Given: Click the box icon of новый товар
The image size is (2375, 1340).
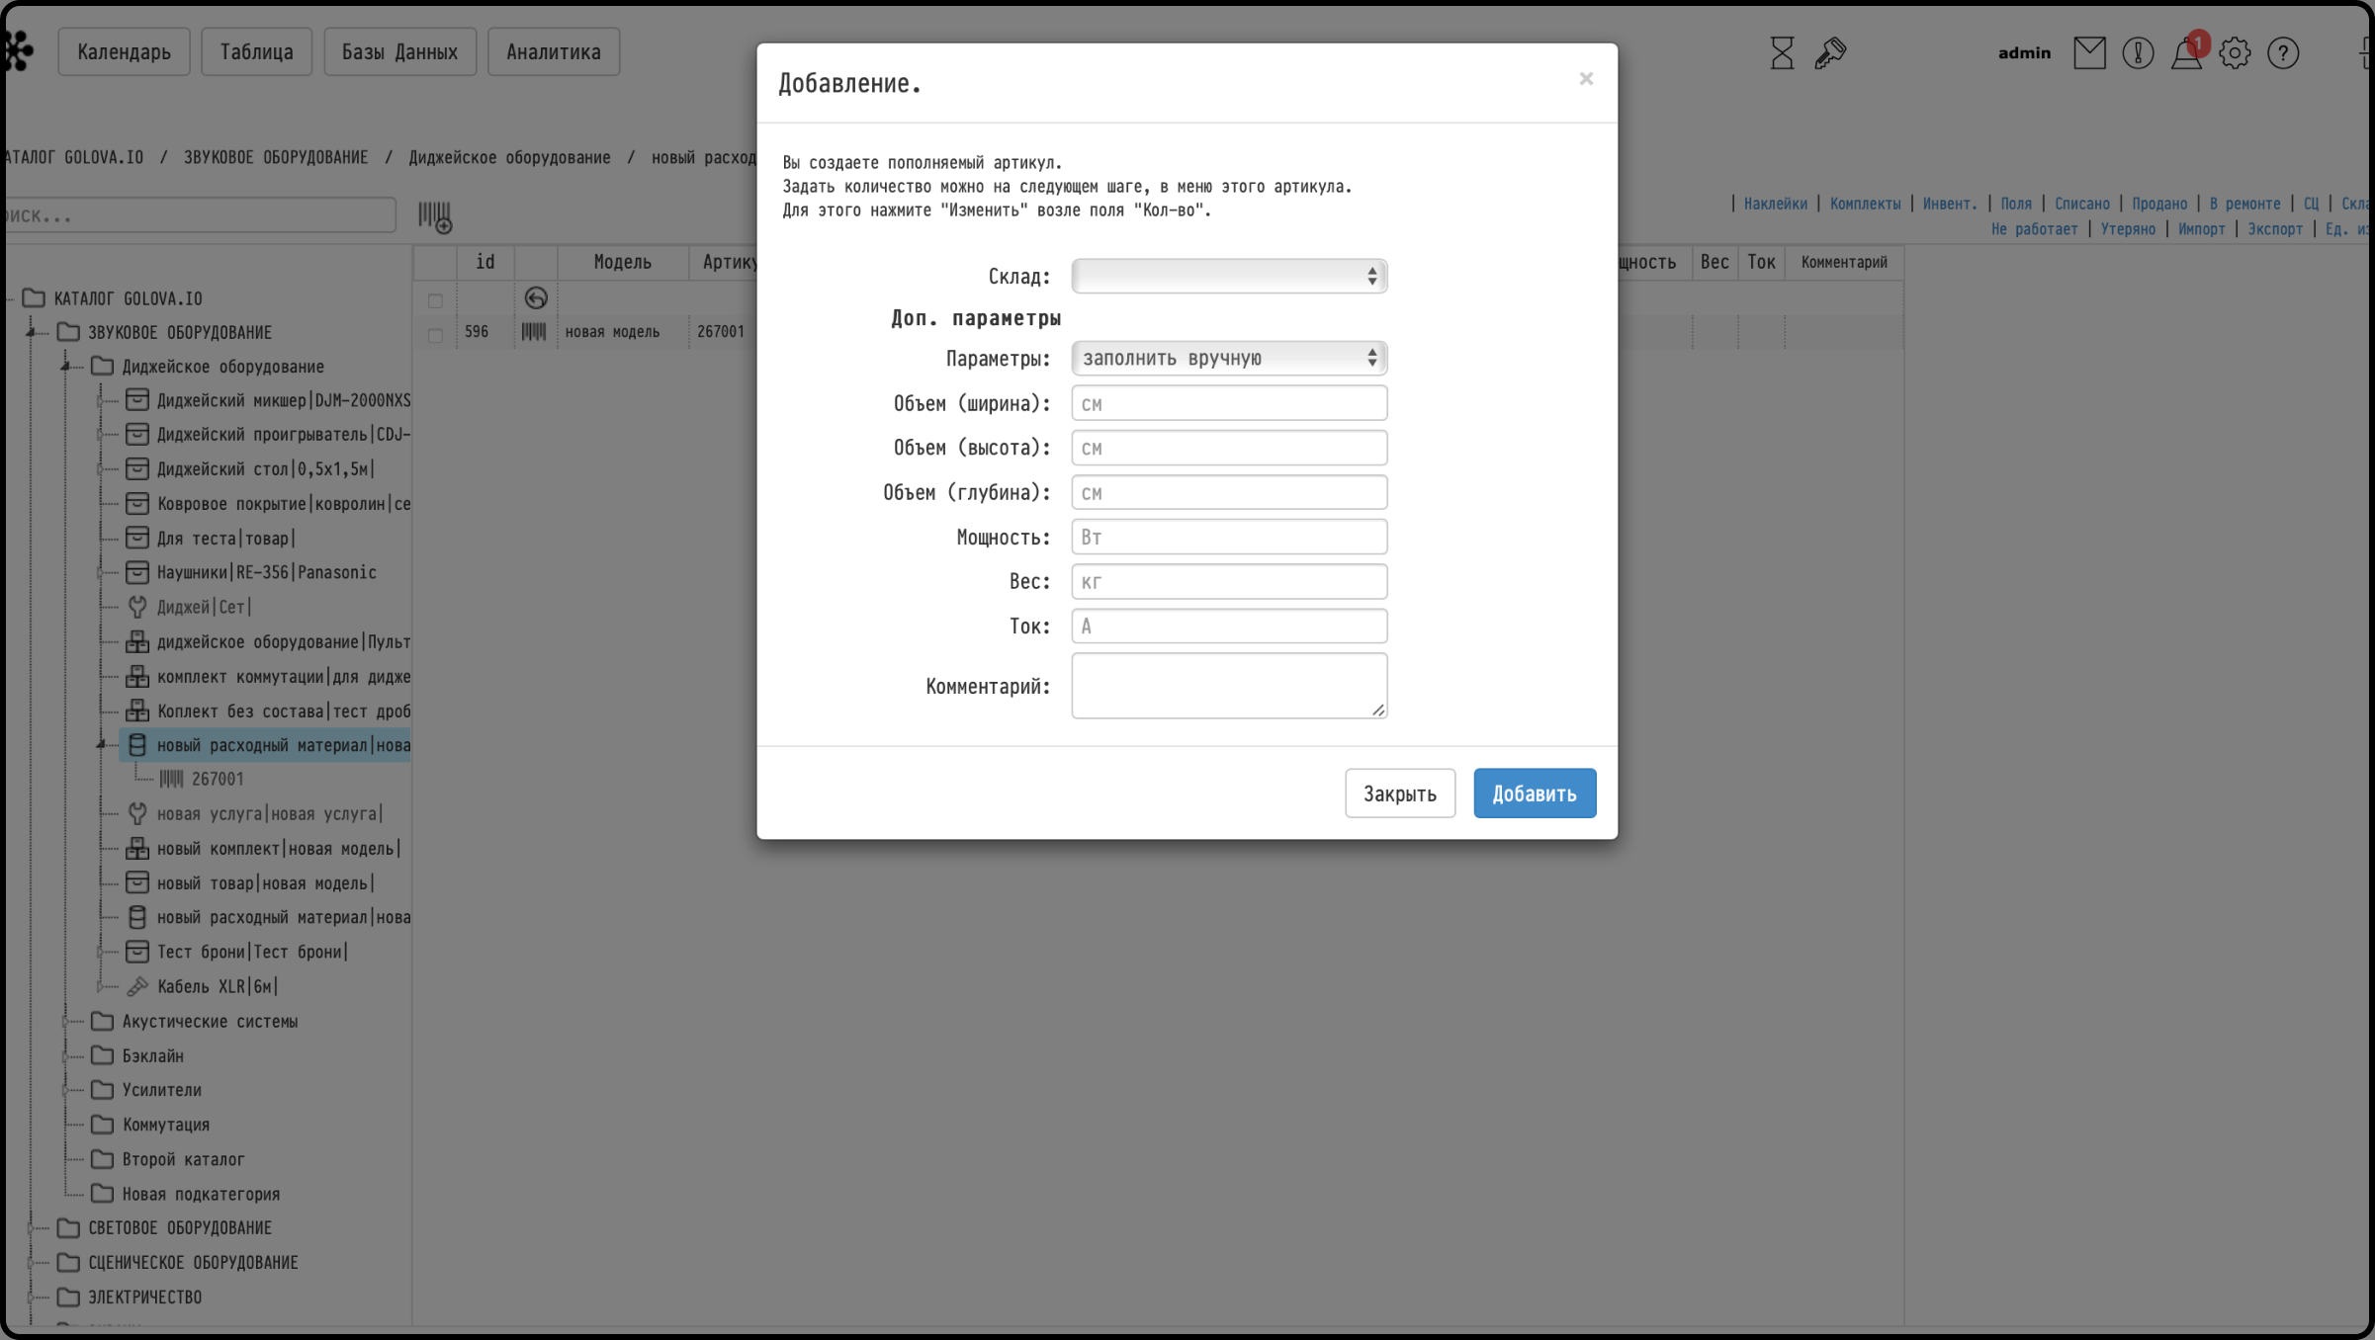Looking at the screenshot, I should click(x=137, y=883).
